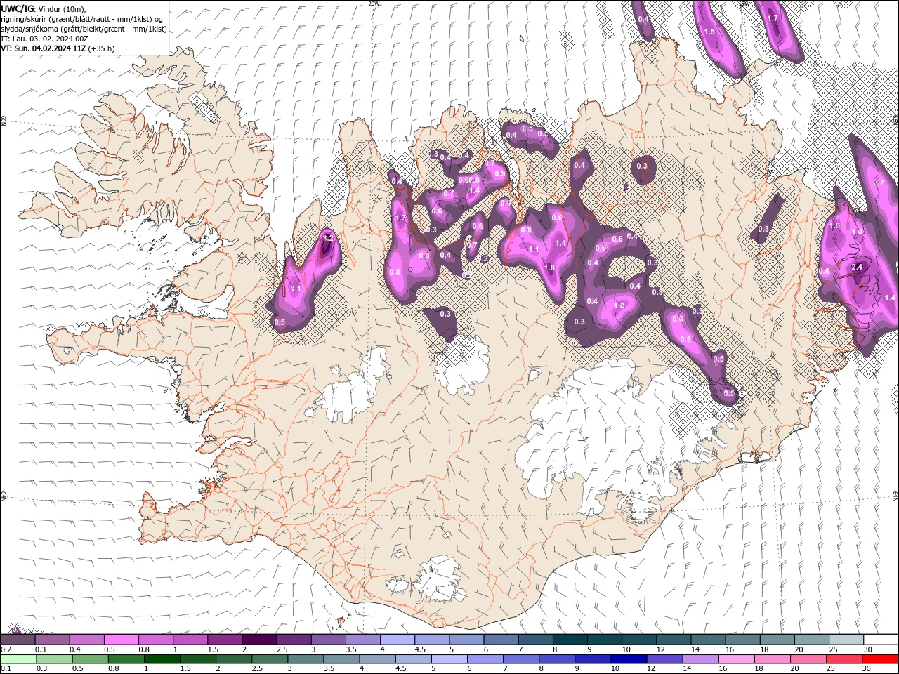Click the lower legend swatch between 10 and 12
Viewport: 899px width, 674px height.
pyautogui.click(x=628, y=659)
